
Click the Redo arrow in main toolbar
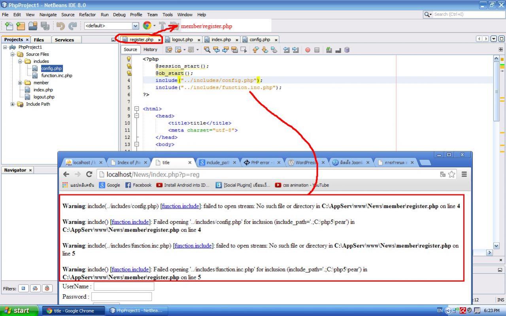73,26
